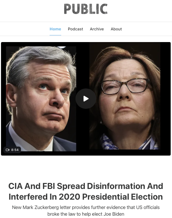Image resolution: width=172 pixels, height=218 pixels.
Task: Click the PUBLIC logo at top
Action: coord(86,9)
